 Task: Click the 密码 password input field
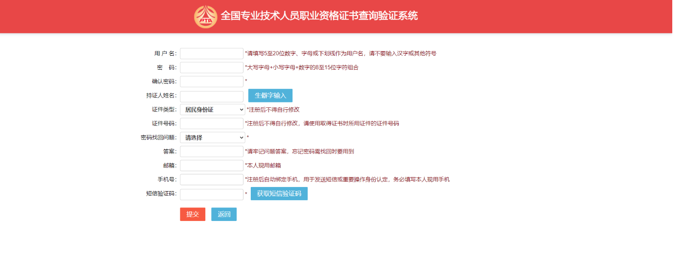[x=212, y=67]
